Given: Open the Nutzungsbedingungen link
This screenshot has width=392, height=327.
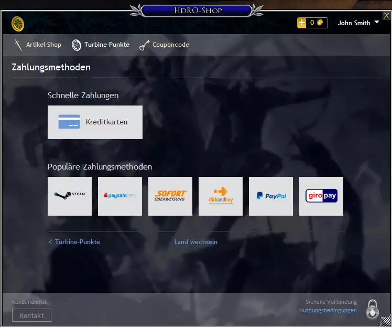Looking at the screenshot, I should [328, 310].
